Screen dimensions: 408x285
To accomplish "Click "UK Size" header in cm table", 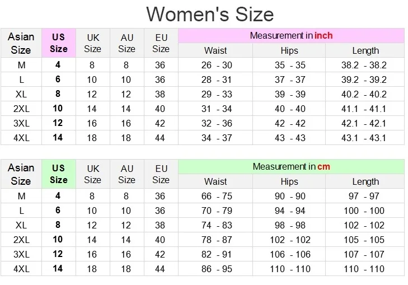I will tap(93, 174).
